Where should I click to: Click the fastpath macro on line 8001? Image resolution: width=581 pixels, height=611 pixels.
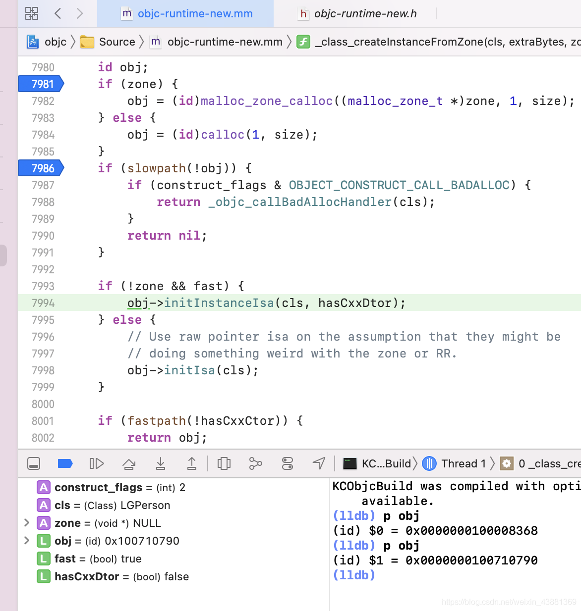157,421
